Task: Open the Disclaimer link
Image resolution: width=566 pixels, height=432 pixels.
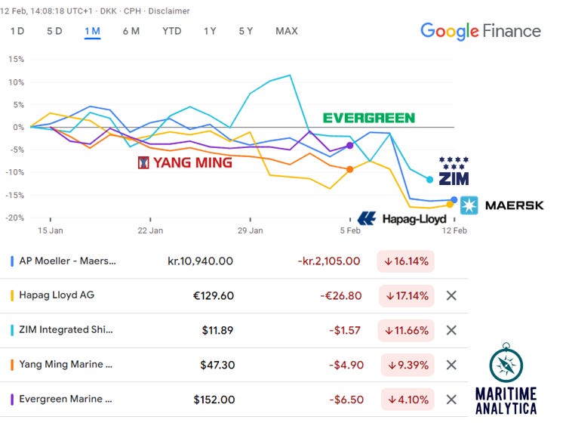Action: [169, 11]
